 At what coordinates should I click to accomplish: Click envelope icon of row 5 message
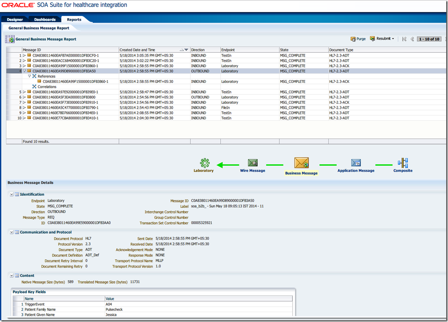click(29, 92)
